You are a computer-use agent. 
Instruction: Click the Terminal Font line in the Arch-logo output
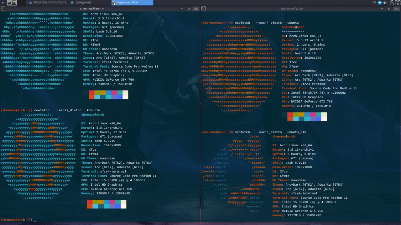pyautogui.click(x=121, y=67)
